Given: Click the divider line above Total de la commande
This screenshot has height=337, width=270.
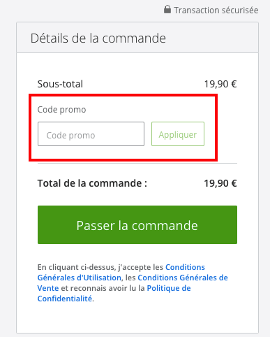Looking at the screenshot, I should (x=137, y=164).
